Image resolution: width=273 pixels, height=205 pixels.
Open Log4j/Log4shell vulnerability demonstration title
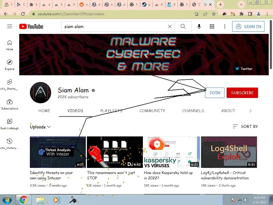coord(225,175)
